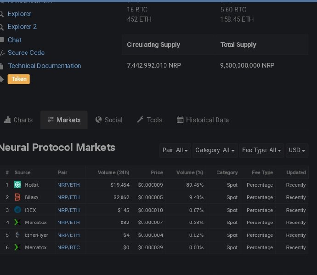Open NRP/ETH pair link on Bilaxy row

(x=69, y=197)
